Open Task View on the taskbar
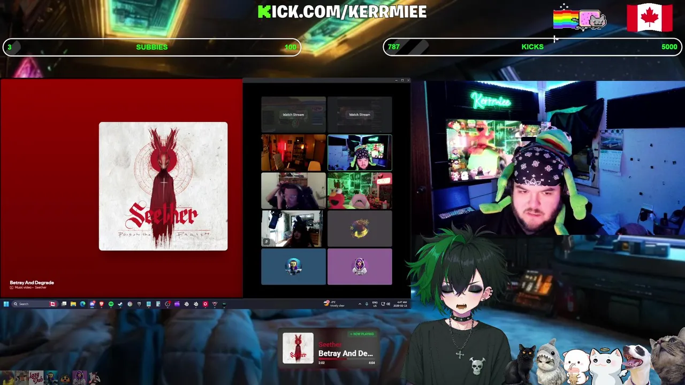The height and width of the screenshot is (385, 685). [64, 304]
